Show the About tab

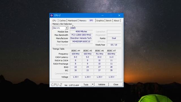[x=117, y=21]
